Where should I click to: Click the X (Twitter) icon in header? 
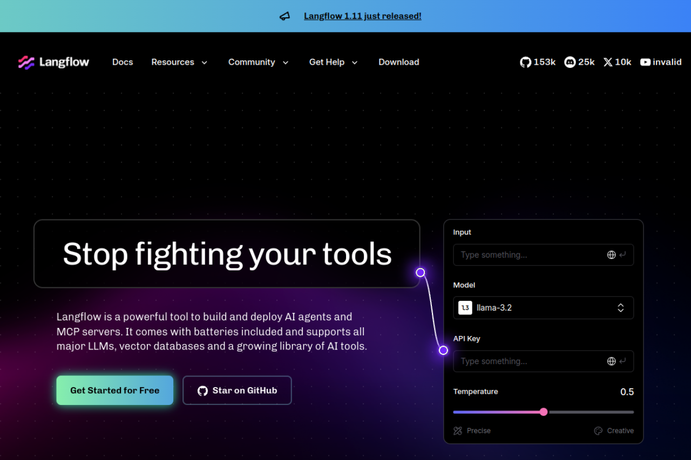(x=608, y=62)
